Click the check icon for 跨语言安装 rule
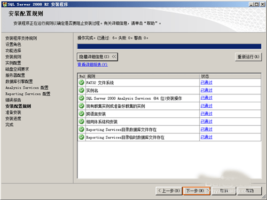 click(82, 114)
